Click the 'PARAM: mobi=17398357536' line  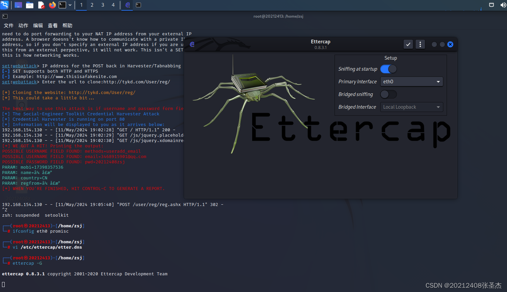[33, 167]
